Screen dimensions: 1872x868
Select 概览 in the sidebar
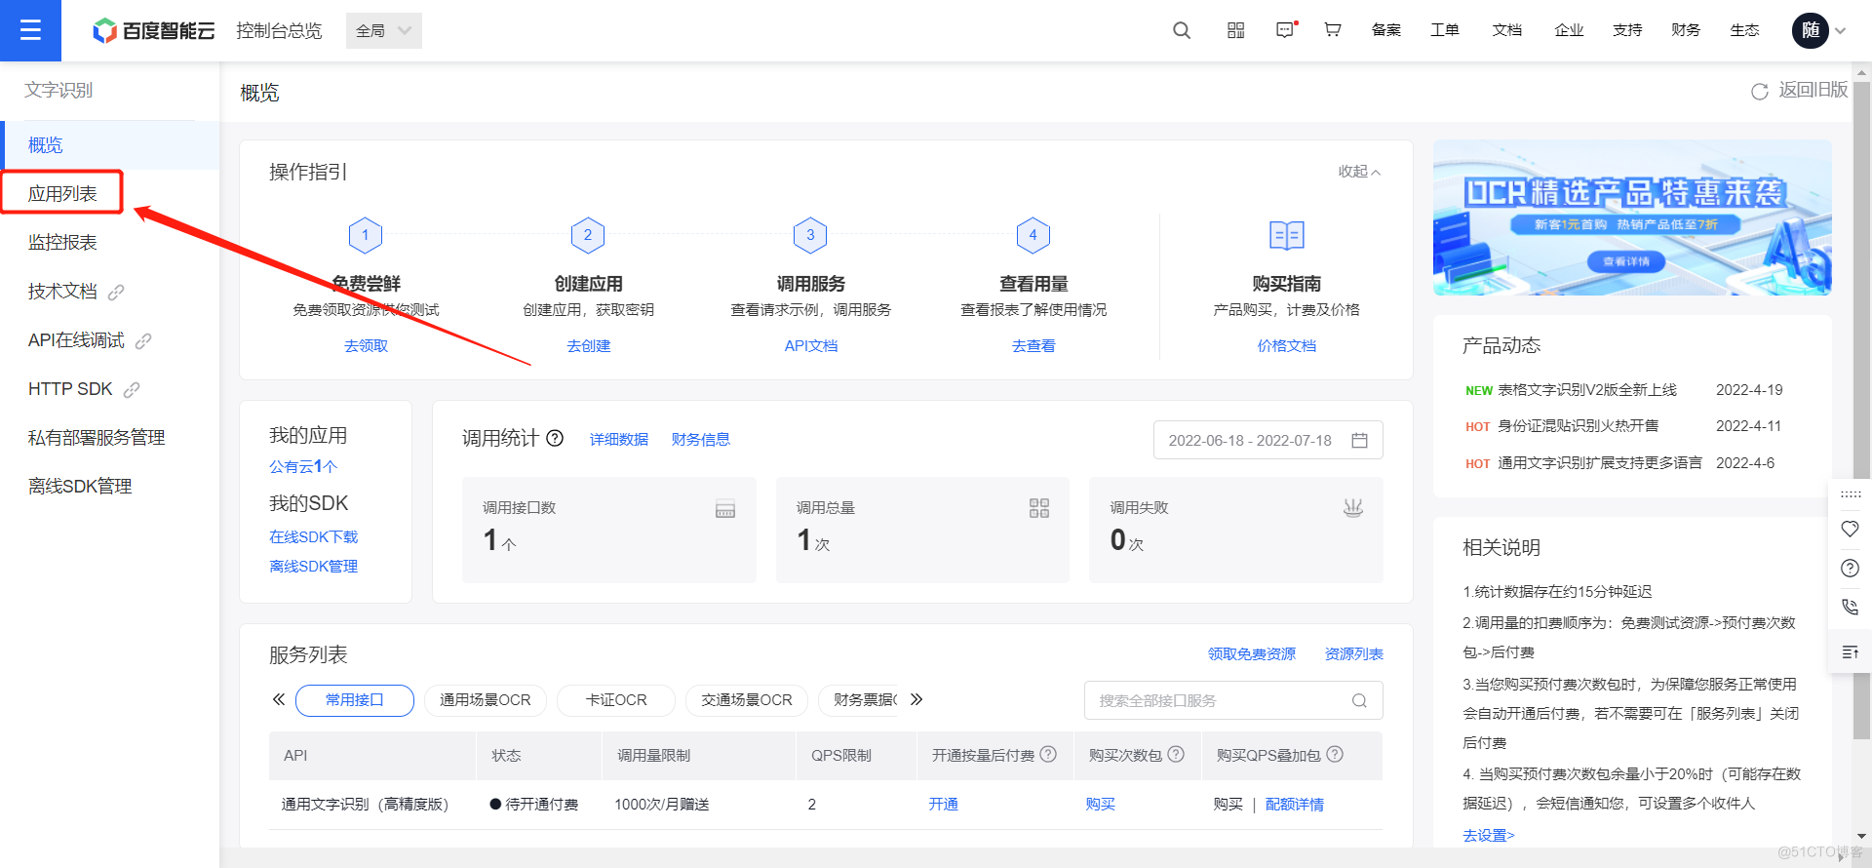110,145
